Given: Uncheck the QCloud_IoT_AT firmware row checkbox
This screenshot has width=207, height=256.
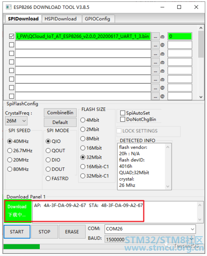Looking at the screenshot, I should click(12, 36).
